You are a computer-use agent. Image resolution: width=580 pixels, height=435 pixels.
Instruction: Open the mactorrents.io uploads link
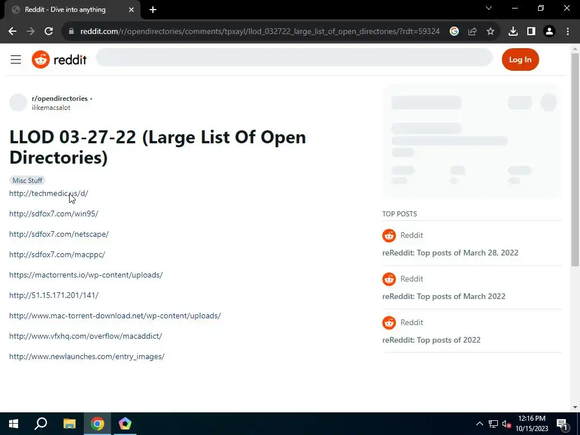[x=86, y=275]
